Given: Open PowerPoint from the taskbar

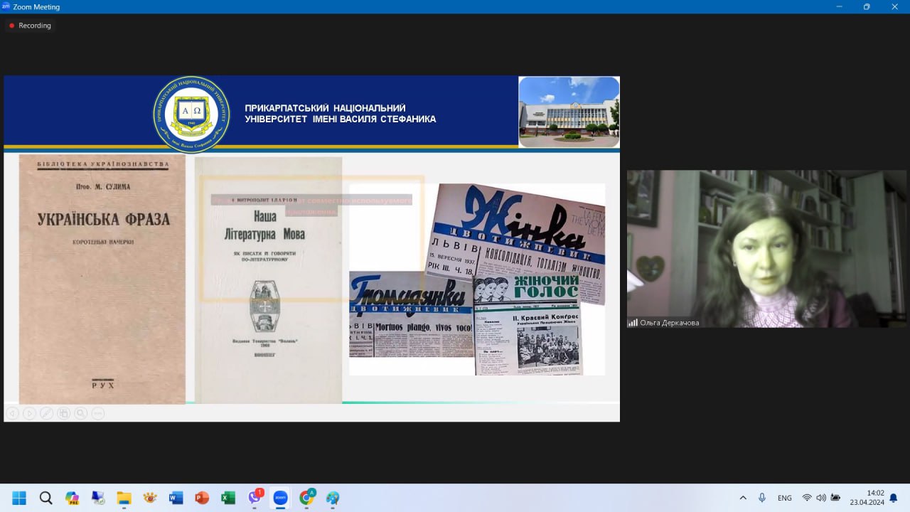Looking at the screenshot, I should pyautogui.click(x=202, y=498).
